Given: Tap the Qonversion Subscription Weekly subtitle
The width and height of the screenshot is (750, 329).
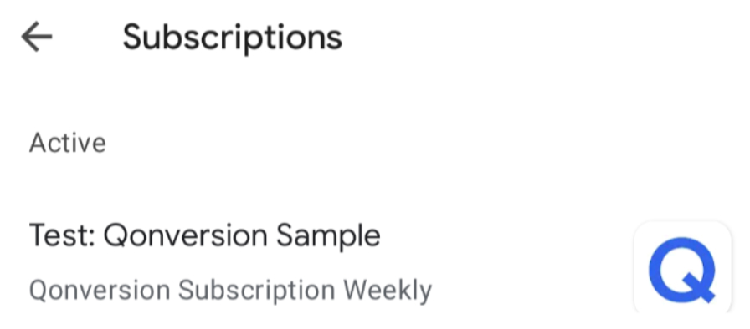Looking at the screenshot, I should click(x=230, y=291).
